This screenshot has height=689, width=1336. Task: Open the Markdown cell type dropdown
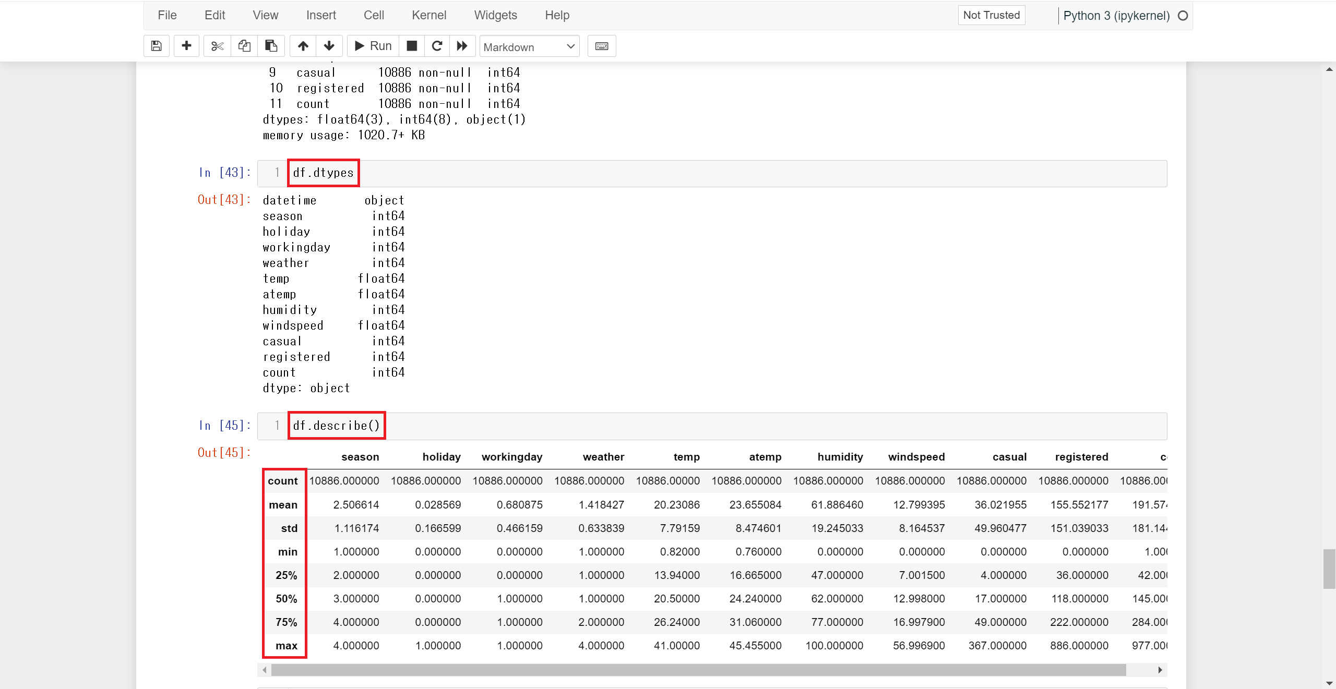(529, 47)
